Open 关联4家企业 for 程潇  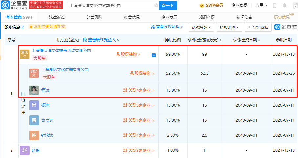[x=138, y=90]
